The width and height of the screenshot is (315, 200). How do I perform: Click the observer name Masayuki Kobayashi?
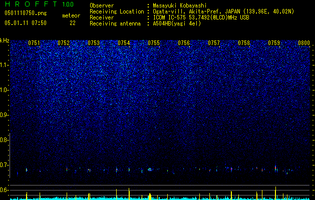click(x=180, y=5)
